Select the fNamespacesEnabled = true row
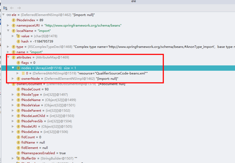Screen dimensions: 235x163 pyautogui.click(x=43, y=153)
